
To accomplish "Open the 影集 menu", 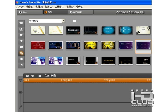I will coord(49,7).
